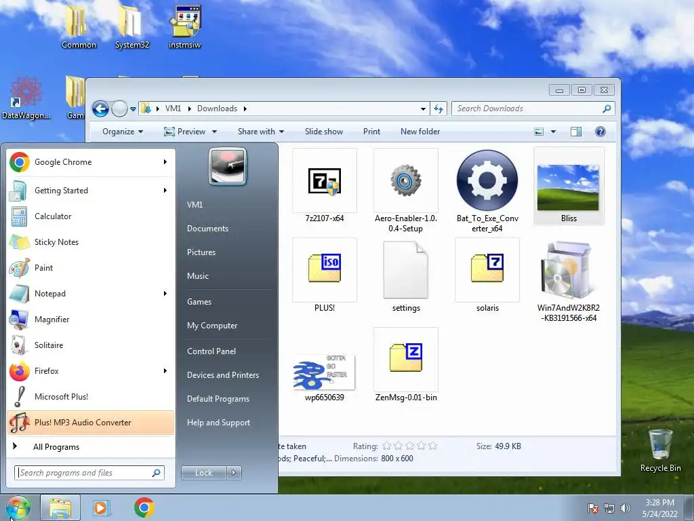Image resolution: width=694 pixels, height=521 pixels.
Task: Show All Programs list
Action: 91,446
